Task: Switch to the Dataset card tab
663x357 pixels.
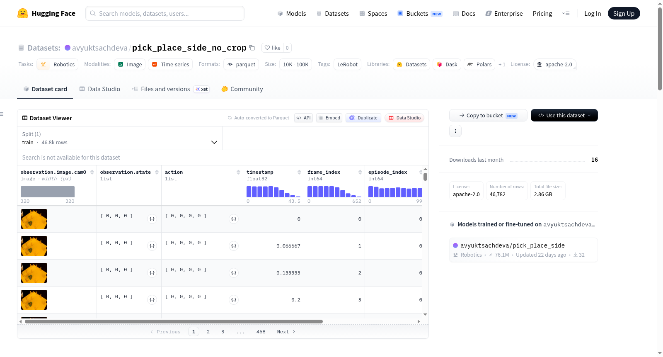Action: [45, 89]
